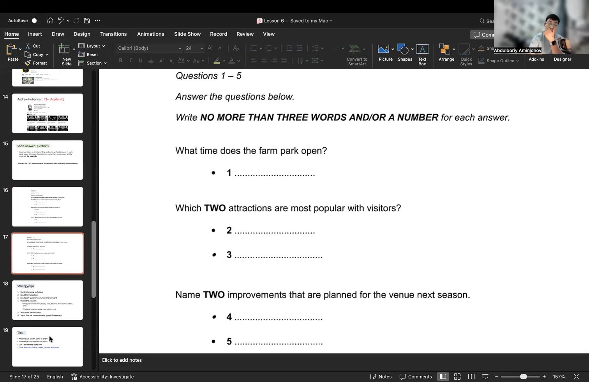Click the Picture insert icon
The height and width of the screenshot is (382, 589).
point(383,49)
